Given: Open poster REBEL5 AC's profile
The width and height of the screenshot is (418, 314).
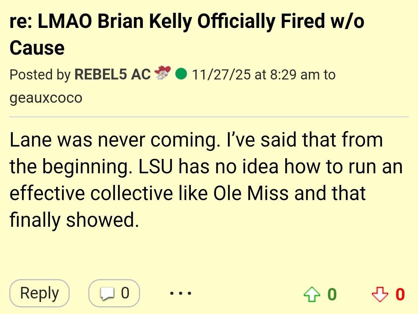Looking at the screenshot, I should [x=112, y=74].
